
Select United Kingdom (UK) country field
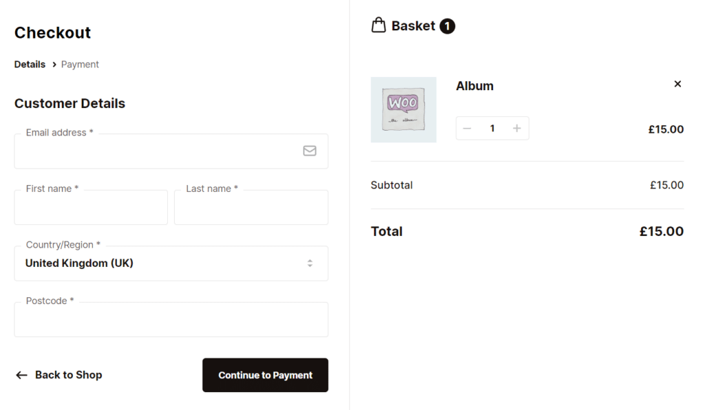pos(171,263)
